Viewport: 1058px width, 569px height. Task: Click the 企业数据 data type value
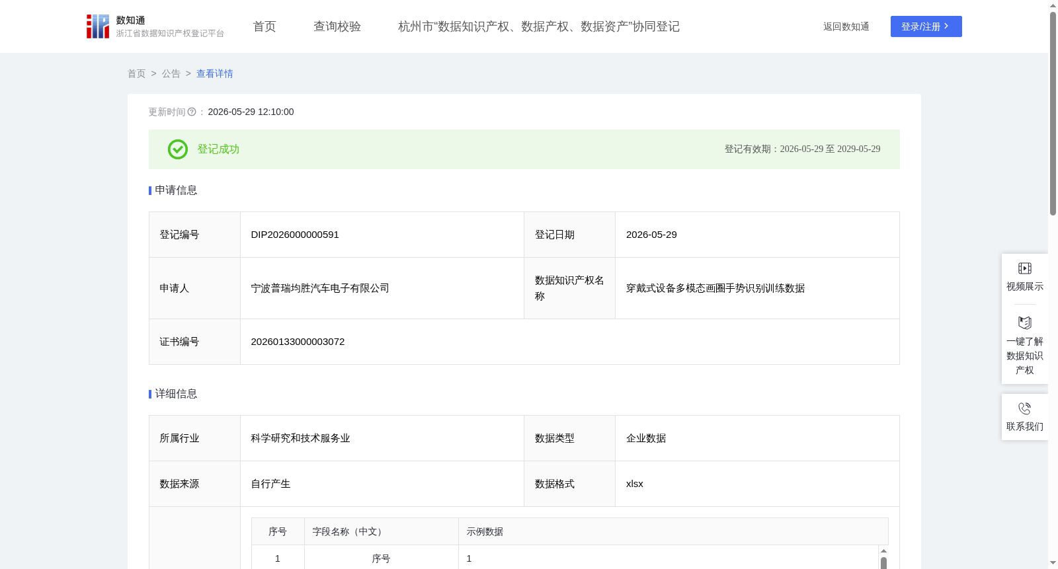[646, 438]
